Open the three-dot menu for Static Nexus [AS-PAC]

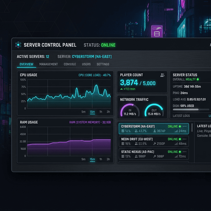(x=185, y=152)
